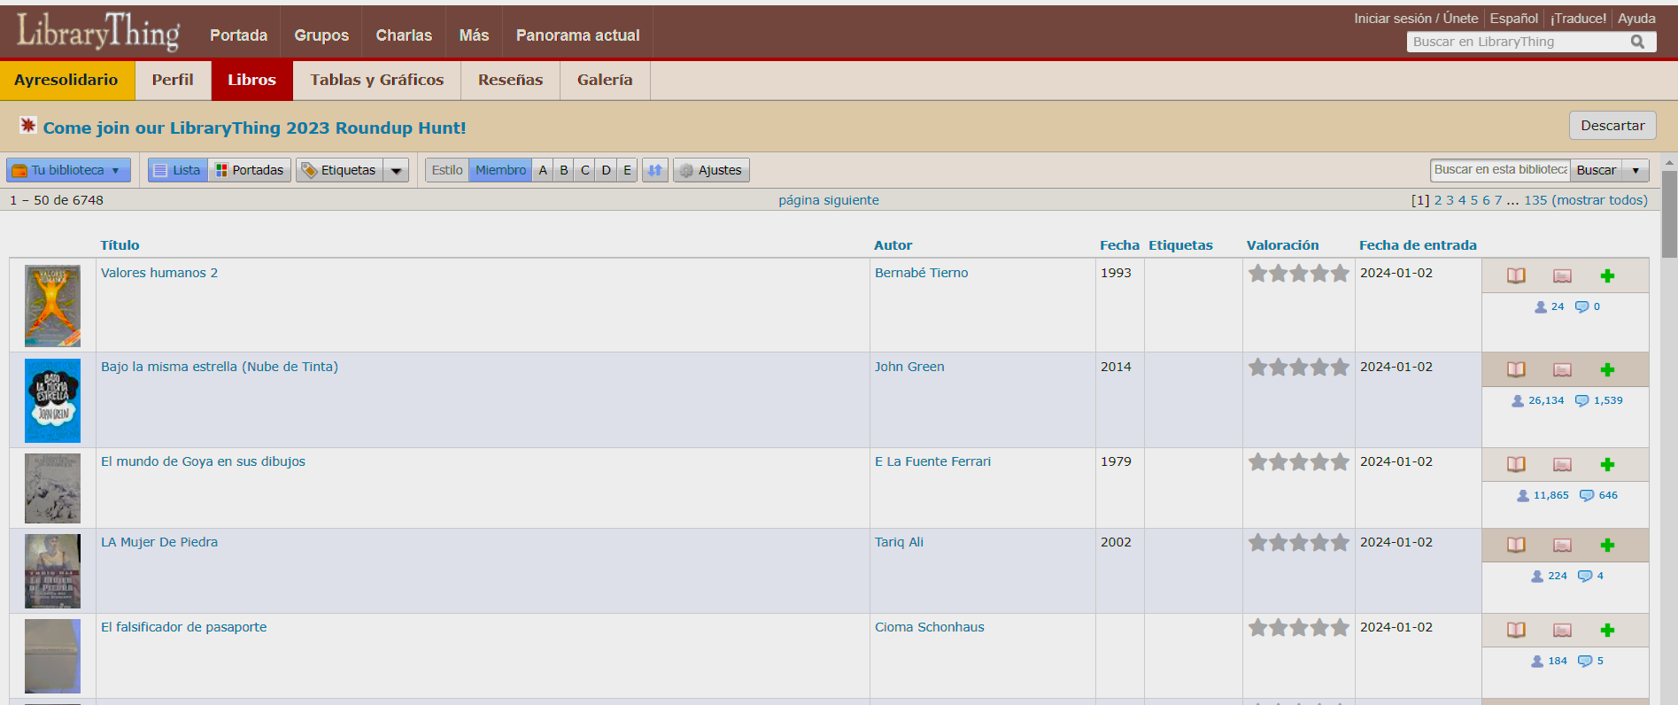Viewport: 1678px width, 705px height.
Task: Open book details icon for El falsificador de pasaporte
Action: [1516, 630]
